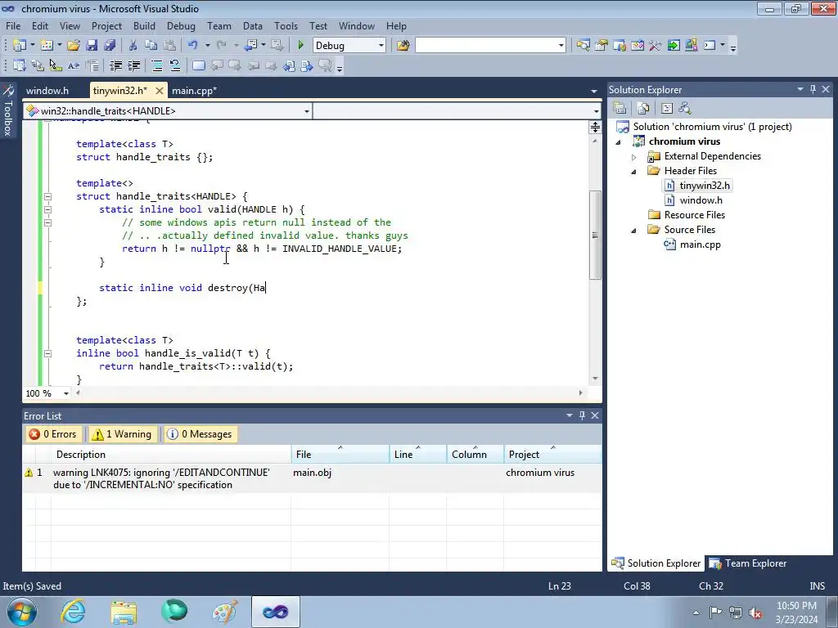Screen dimensions: 838x628
Task: Toggle the 0 Messages filter button
Action: (x=200, y=434)
